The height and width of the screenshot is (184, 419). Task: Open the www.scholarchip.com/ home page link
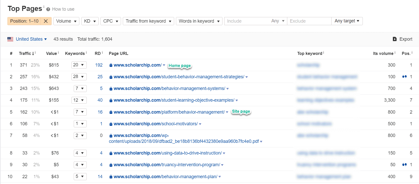pos(138,65)
